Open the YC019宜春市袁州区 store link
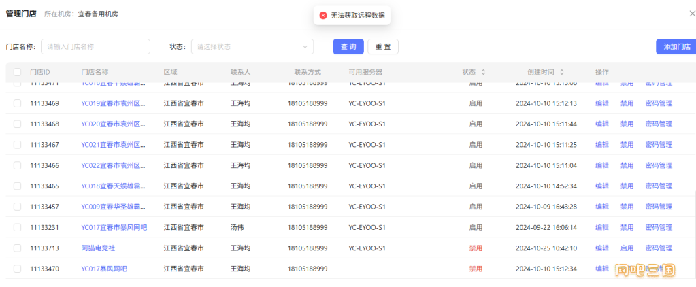696x287 pixels. (113, 103)
